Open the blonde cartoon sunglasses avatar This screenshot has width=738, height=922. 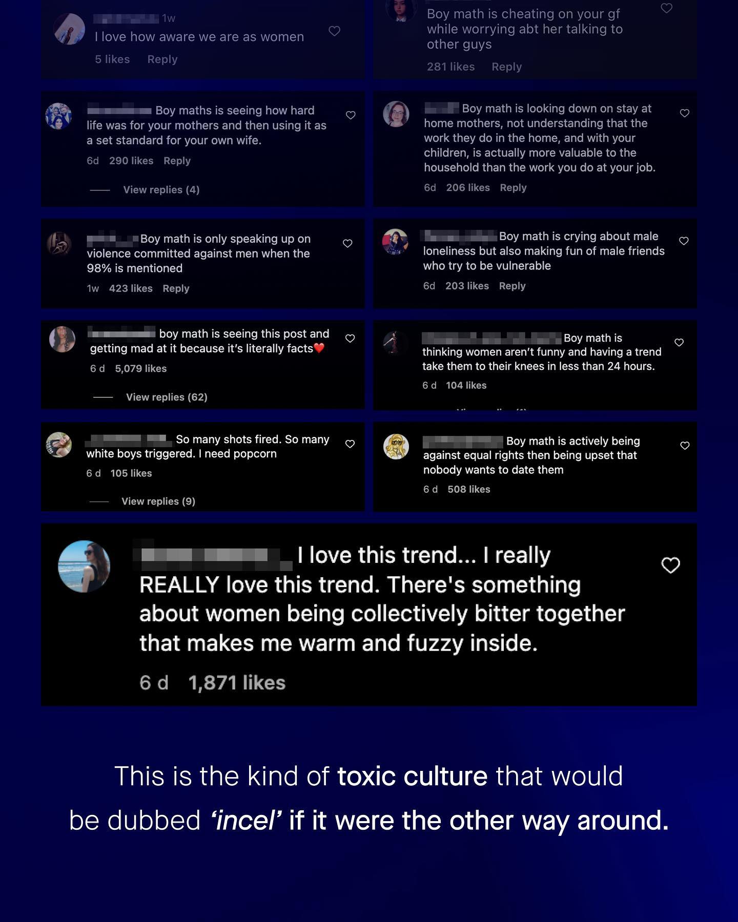pos(396,446)
